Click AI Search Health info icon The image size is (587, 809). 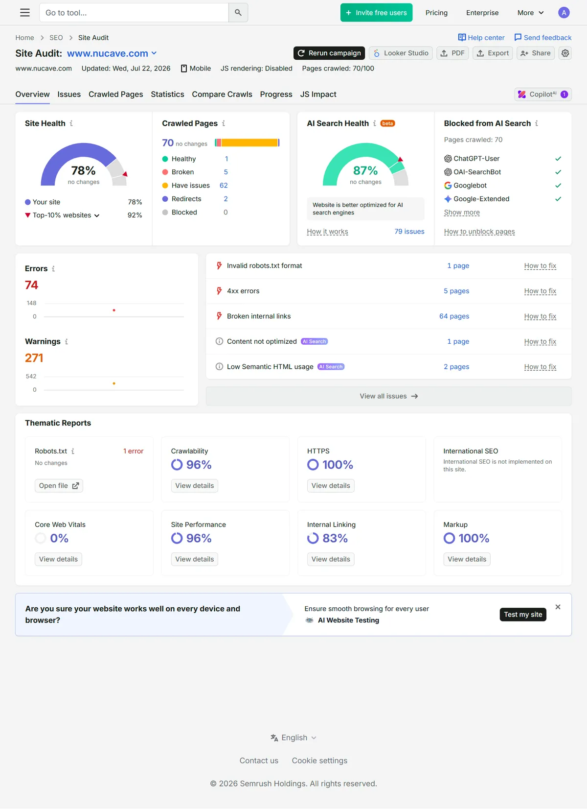point(375,123)
